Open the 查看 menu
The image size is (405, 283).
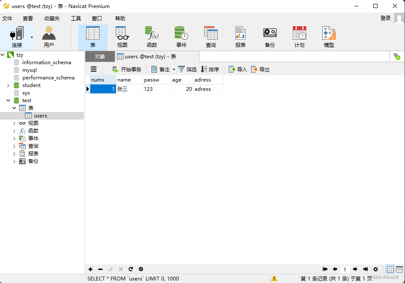point(28,18)
